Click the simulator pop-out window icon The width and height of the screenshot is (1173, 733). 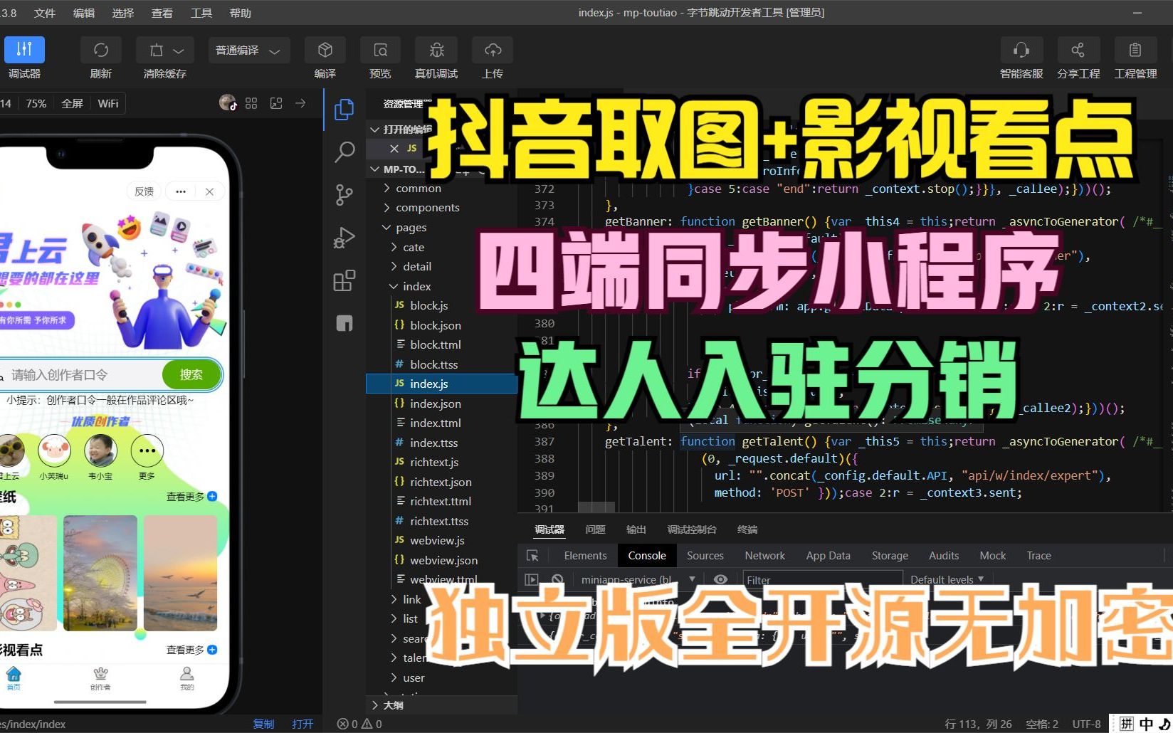[x=276, y=103]
